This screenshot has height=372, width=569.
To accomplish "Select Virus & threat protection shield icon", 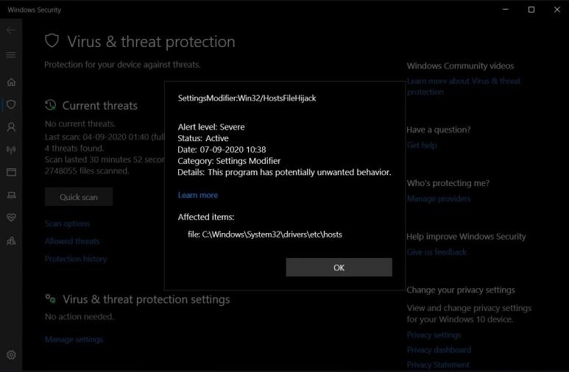I will pos(11,104).
